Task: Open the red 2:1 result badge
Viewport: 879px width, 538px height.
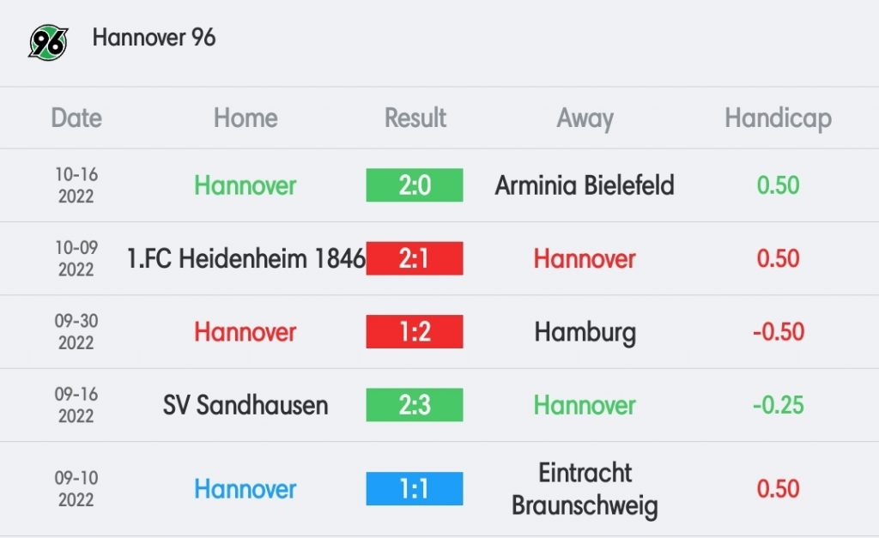Action: (415, 258)
